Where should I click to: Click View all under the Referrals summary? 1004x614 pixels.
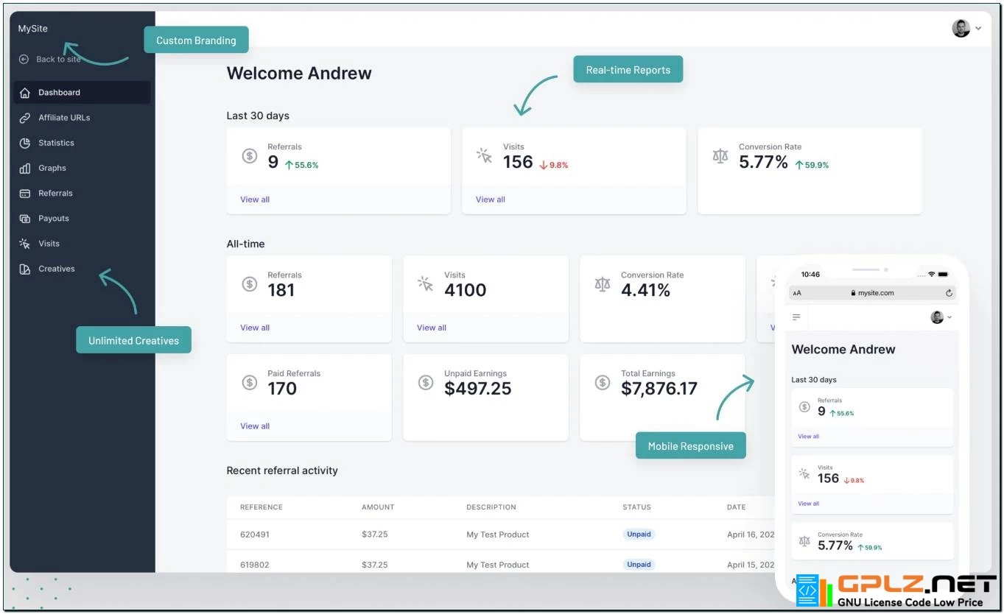click(x=254, y=199)
